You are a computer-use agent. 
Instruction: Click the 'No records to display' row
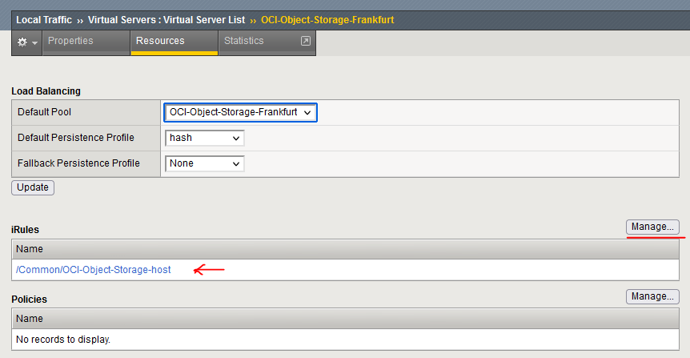(x=63, y=340)
